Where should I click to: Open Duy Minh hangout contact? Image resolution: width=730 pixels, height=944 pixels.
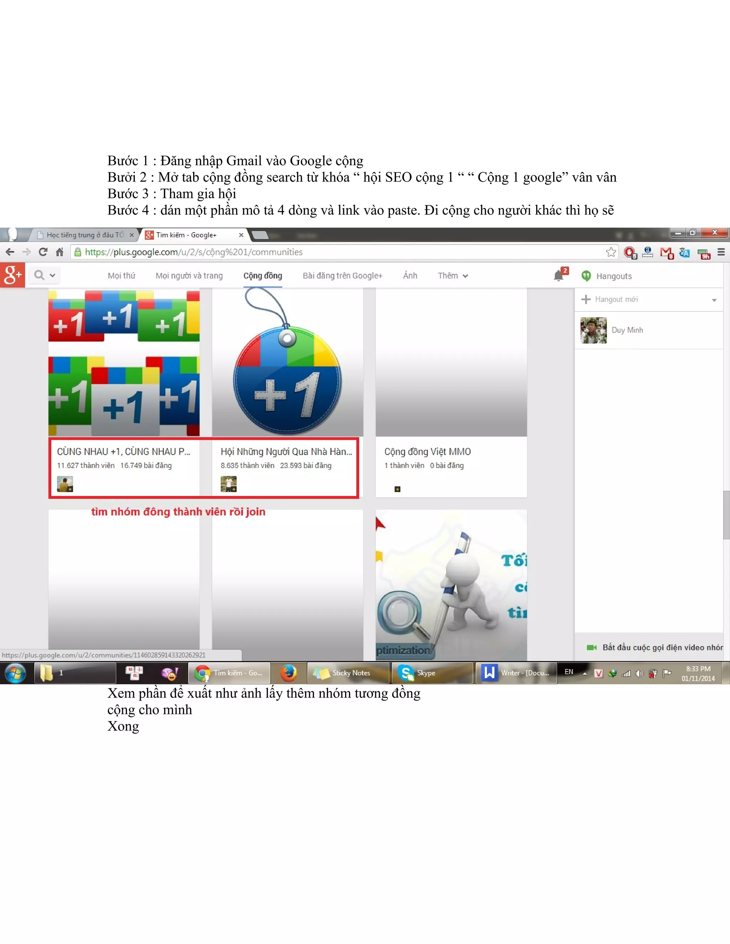[x=649, y=330]
